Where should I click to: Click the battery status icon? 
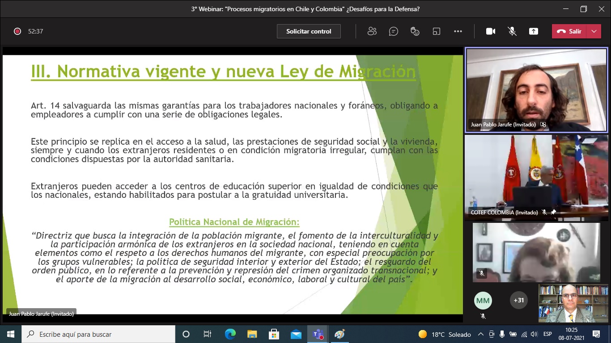pos(513,334)
